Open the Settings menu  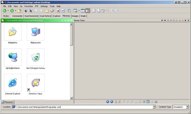click(44, 6)
